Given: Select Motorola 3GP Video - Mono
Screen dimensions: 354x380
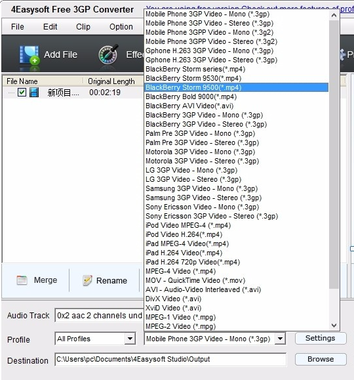Looking at the screenshot, I should [236, 152].
